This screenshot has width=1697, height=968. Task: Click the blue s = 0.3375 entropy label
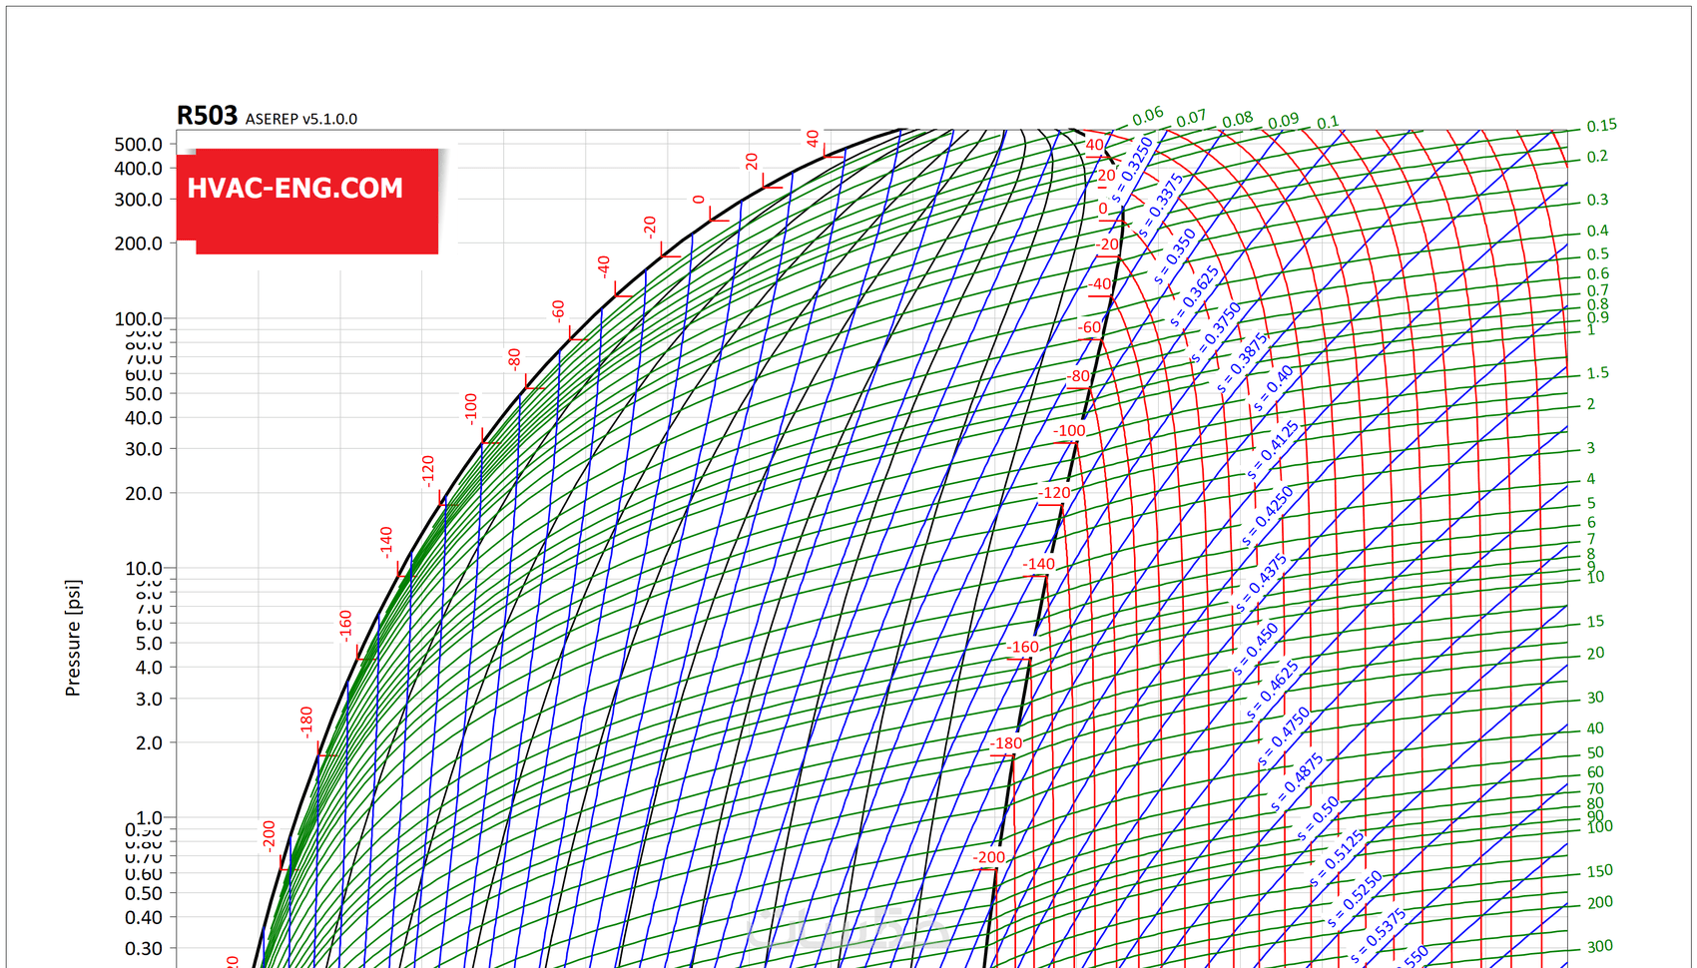[x=1160, y=207]
